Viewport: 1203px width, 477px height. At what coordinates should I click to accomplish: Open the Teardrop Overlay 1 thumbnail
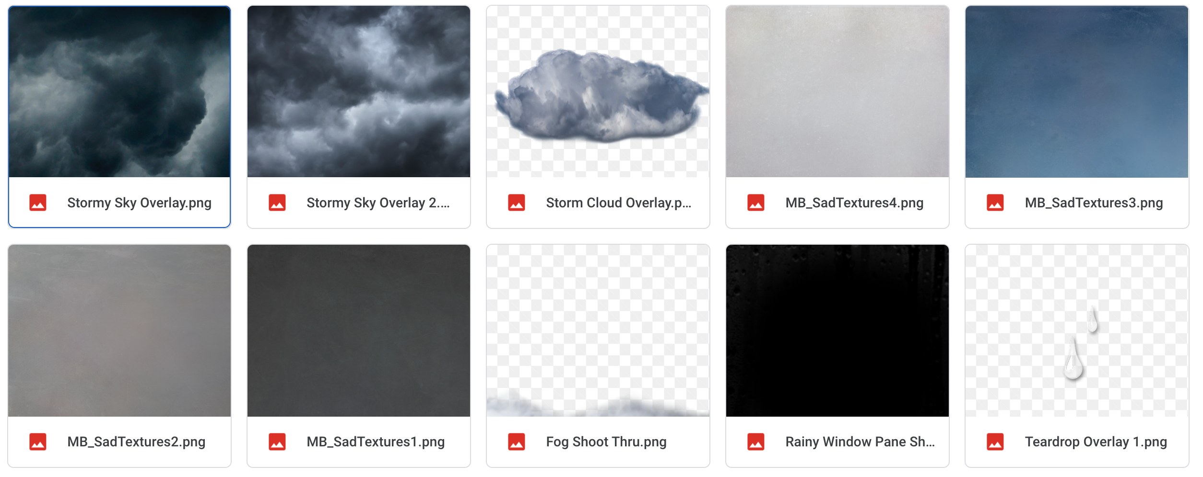(x=1077, y=330)
